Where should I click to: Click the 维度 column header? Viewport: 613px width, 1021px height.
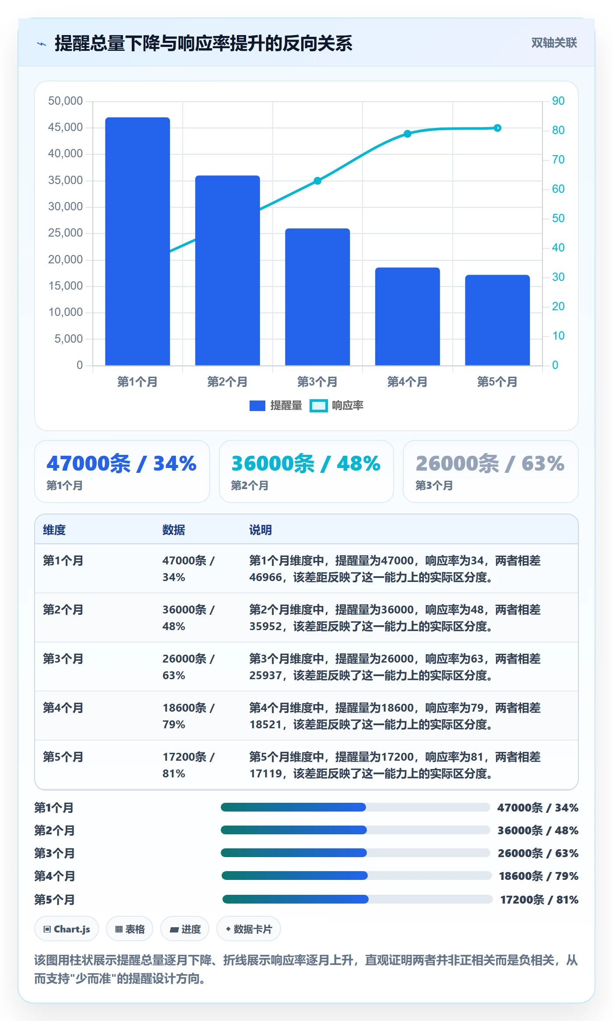point(54,530)
